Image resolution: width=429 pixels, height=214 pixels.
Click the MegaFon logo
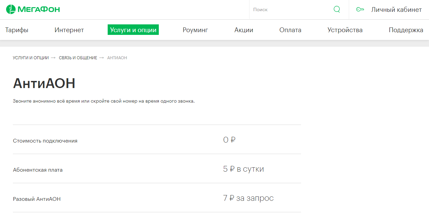(x=33, y=9)
